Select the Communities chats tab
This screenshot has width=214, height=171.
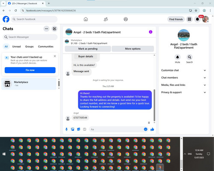pyautogui.click(x=46, y=47)
